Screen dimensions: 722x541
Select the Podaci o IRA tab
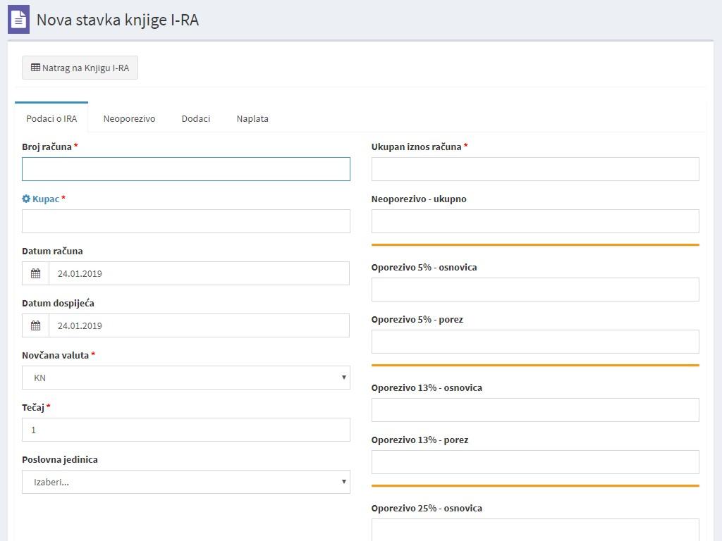[51, 118]
